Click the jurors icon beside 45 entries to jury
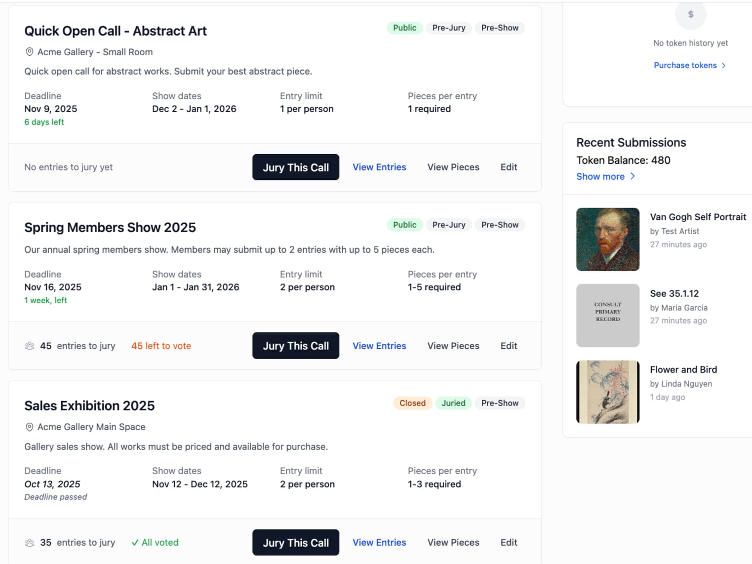This screenshot has width=752, height=564. click(x=30, y=346)
